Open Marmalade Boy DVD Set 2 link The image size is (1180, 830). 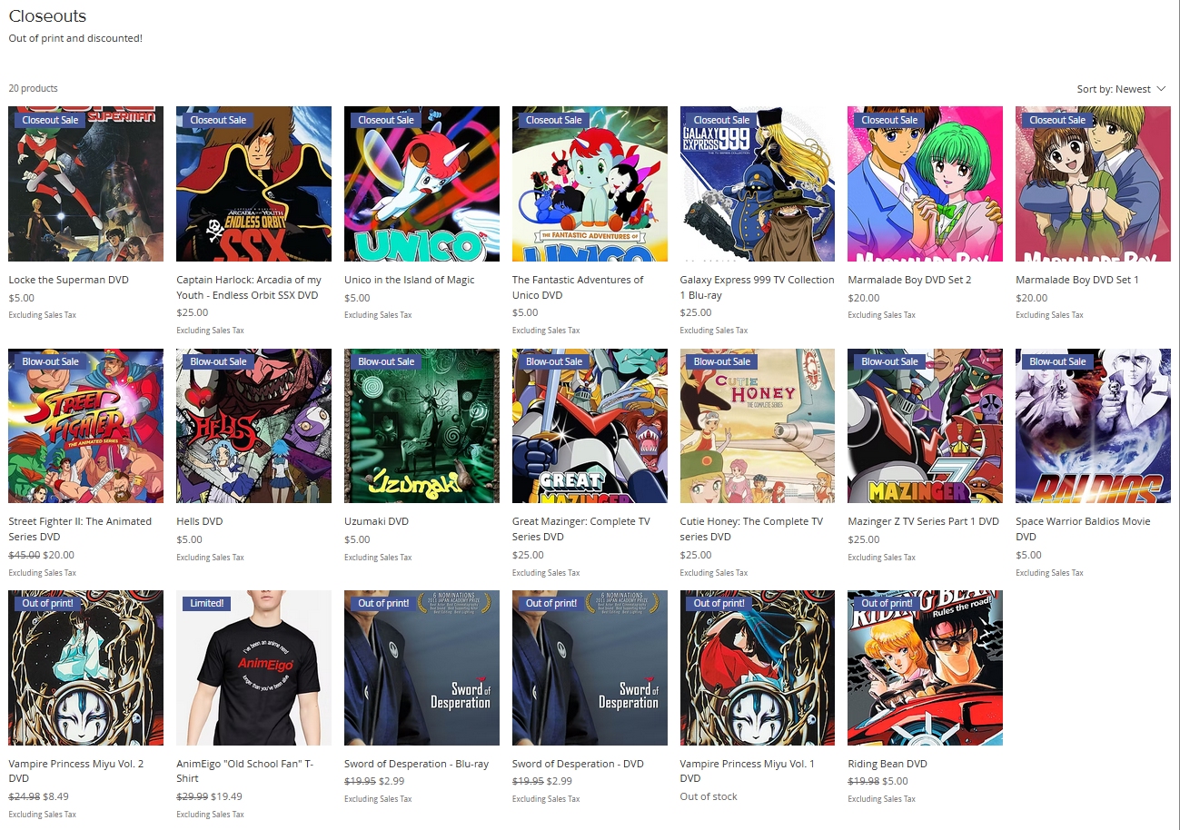909,280
